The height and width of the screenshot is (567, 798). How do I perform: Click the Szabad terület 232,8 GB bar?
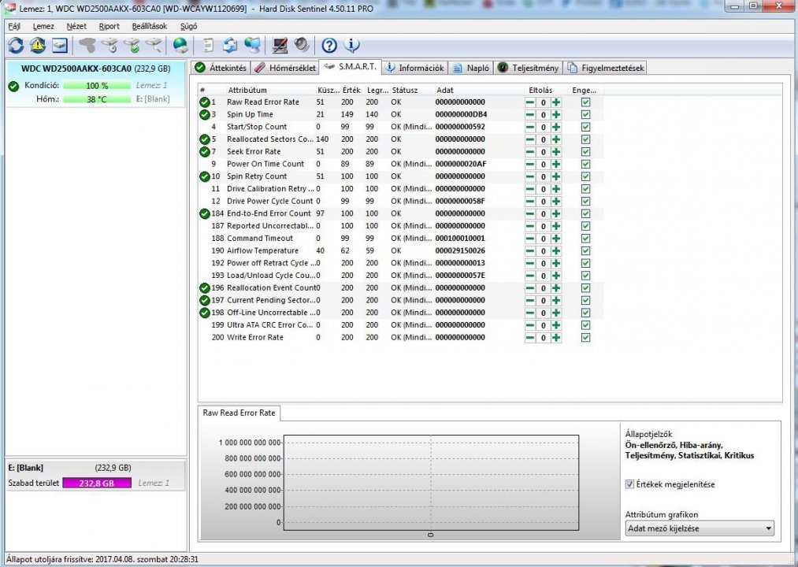click(x=97, y=483)
